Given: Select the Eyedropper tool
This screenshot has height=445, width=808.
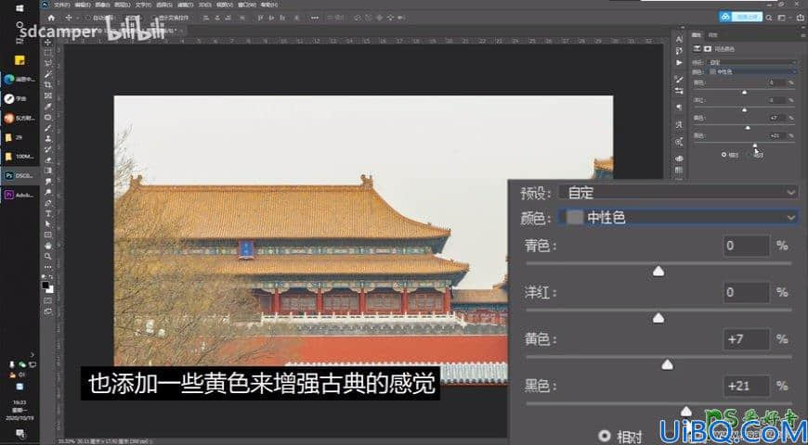Looking at the screenshot, I should tap(48, 107).
